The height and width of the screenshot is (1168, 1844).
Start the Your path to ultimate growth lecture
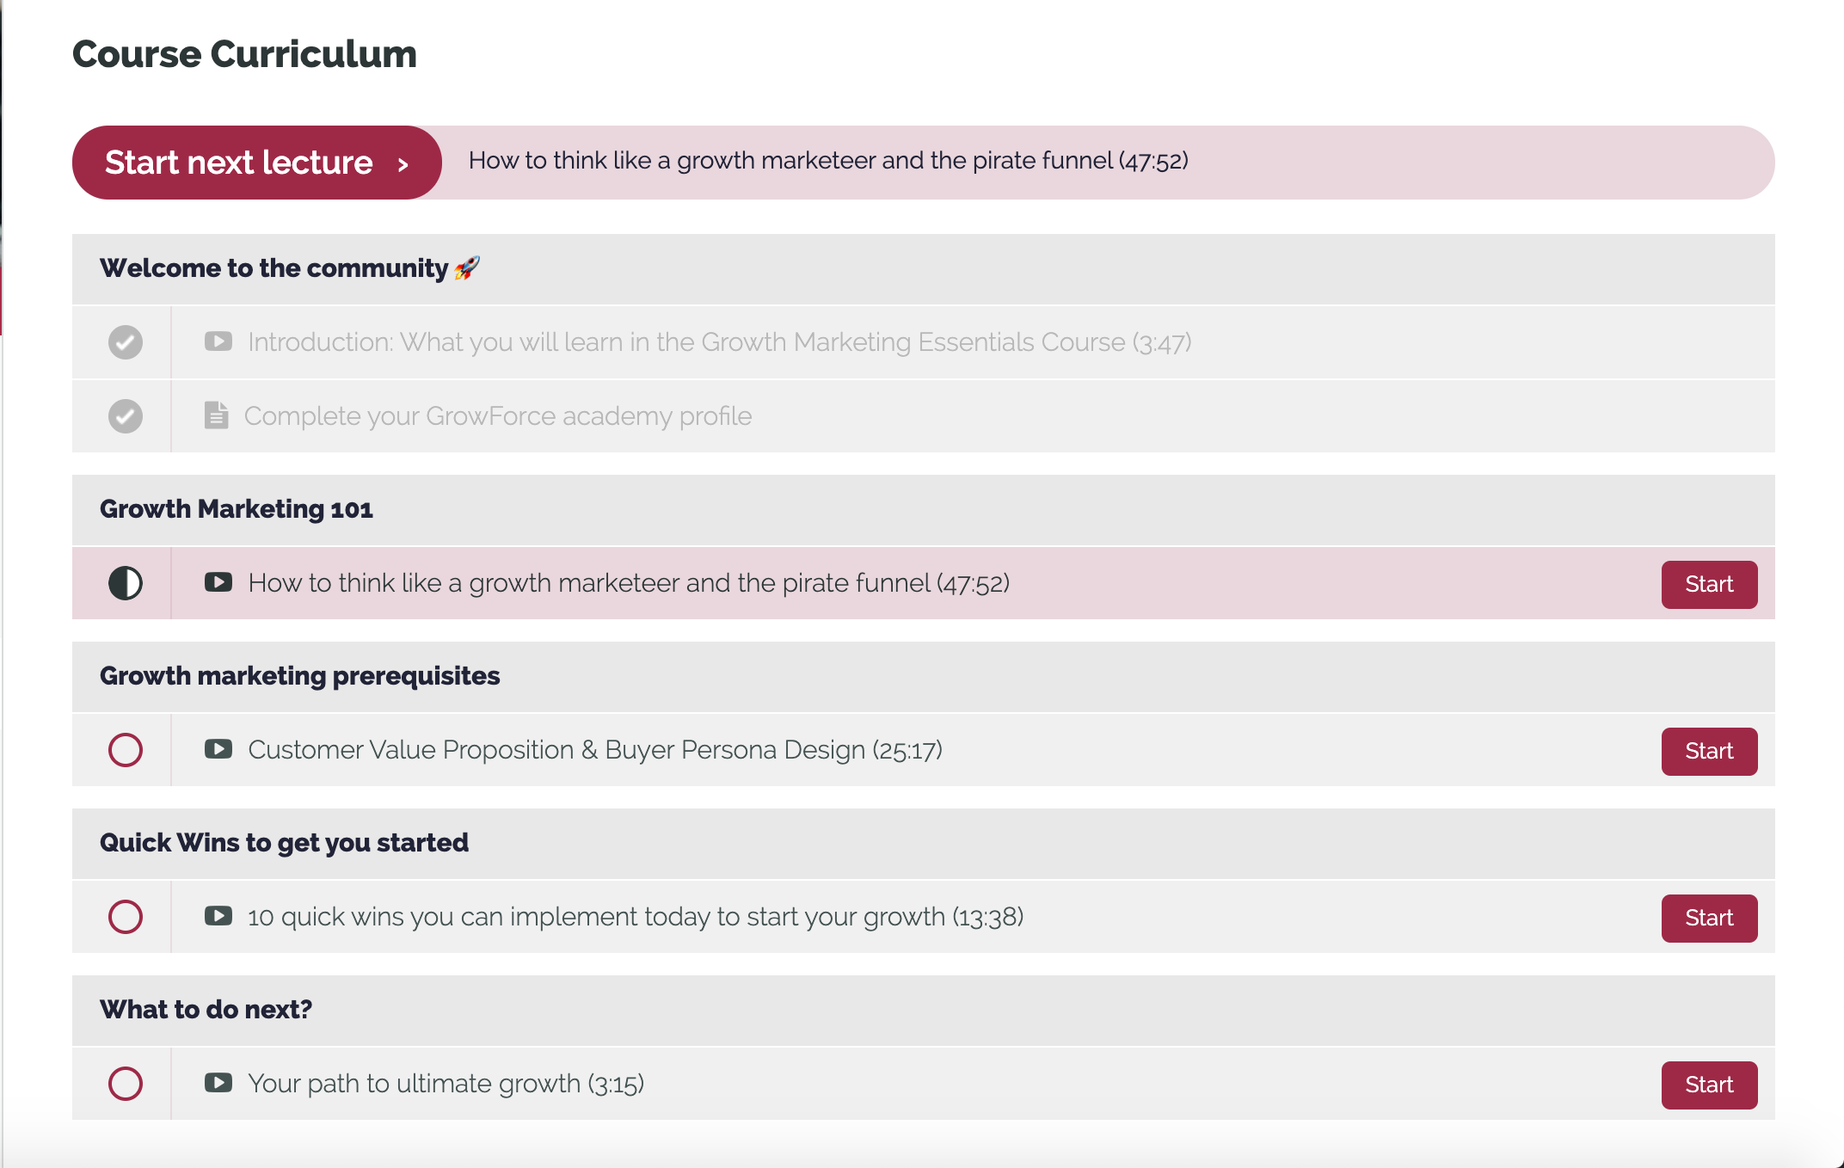click(x=1708, y=1084)
